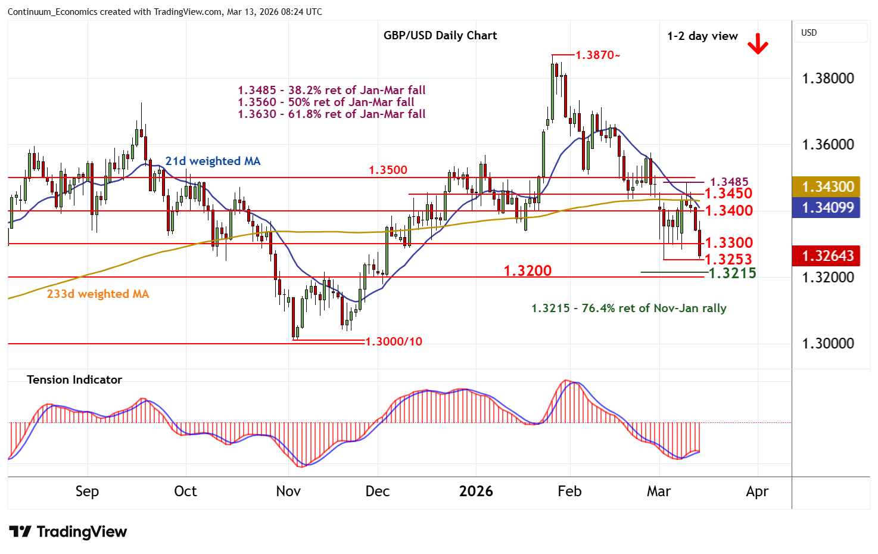The height and width of the screenshot is (554, 878).
Task: Click the 1.3870~ high marker
Action: (597, 55)
